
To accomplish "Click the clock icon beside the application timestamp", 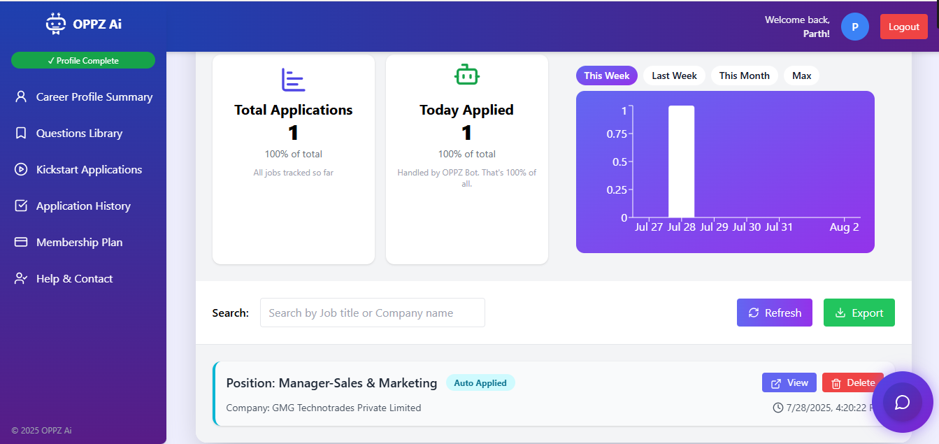I will pos(777,408).
